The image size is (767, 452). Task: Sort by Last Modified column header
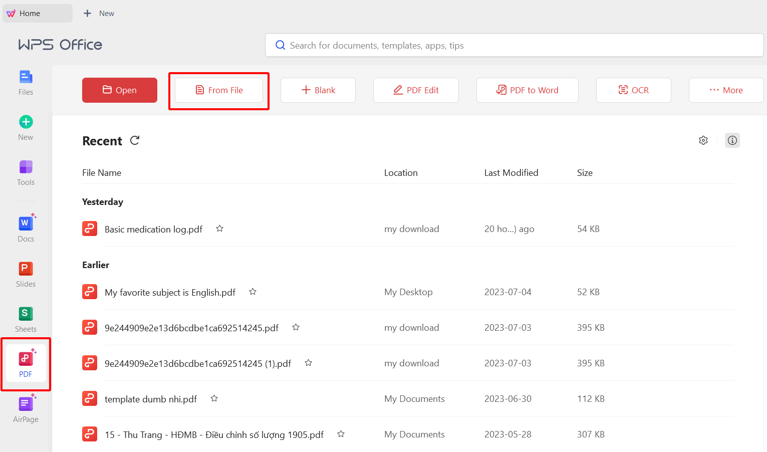click(x=511, y=173)
